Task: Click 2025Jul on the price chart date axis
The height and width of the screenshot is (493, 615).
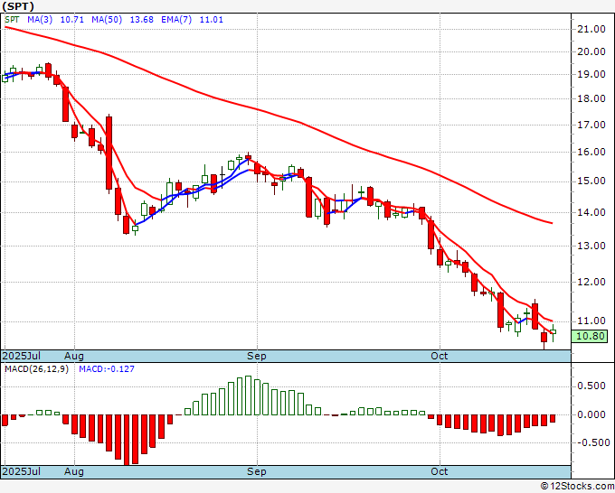Action: coord(22,356)
